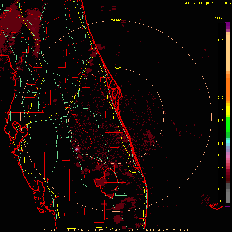Image resolution: width=232 pixels, height=232 pixels.
Task: Select the 1.0 legend value
Action: [220, 155]
